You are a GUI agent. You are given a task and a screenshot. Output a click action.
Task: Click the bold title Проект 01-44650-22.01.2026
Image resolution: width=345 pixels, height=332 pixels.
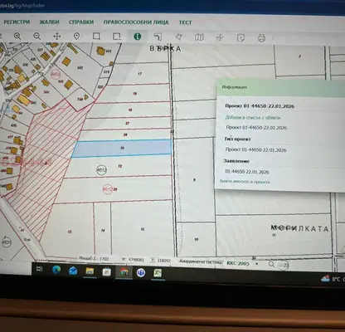coord(260,106)
